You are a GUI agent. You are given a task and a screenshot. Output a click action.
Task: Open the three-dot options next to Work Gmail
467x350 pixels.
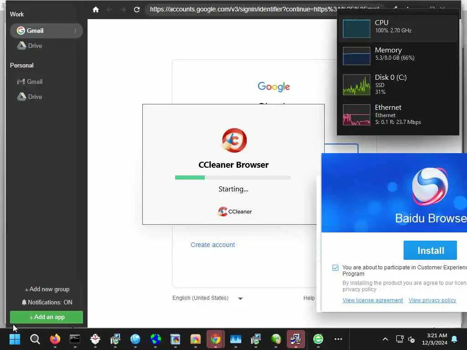click(75, 31)
